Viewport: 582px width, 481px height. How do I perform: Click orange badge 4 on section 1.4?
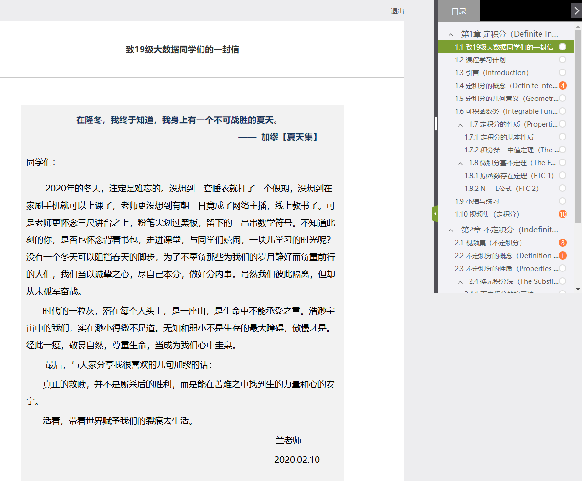562,86
